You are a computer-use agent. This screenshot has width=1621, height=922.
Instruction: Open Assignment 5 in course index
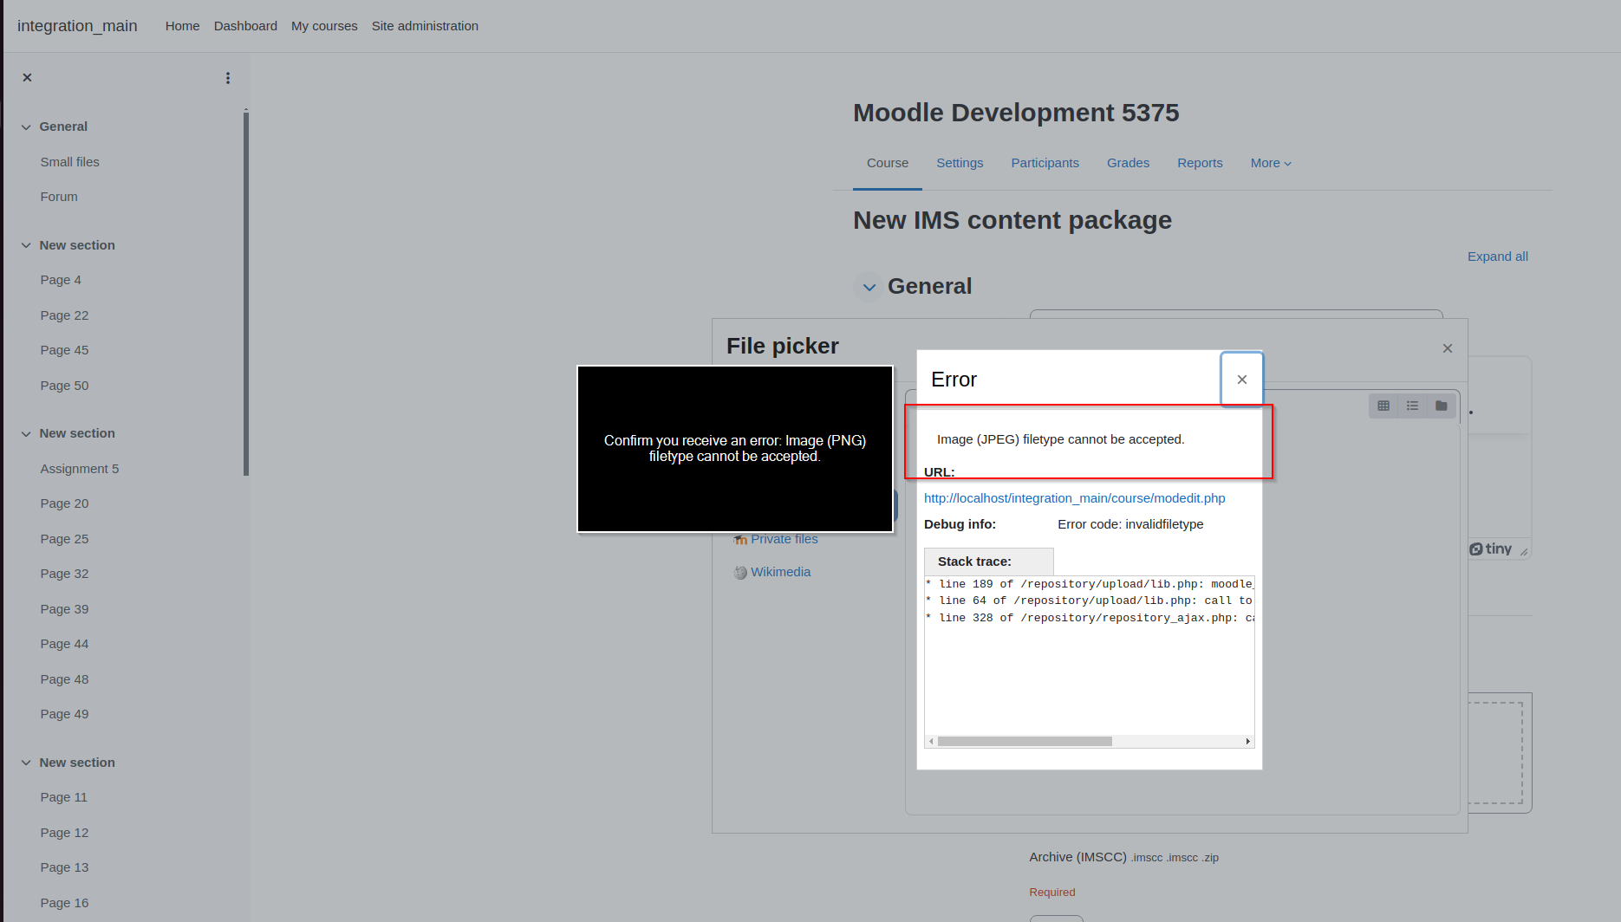pyautogui.click(x=80, y=469)
